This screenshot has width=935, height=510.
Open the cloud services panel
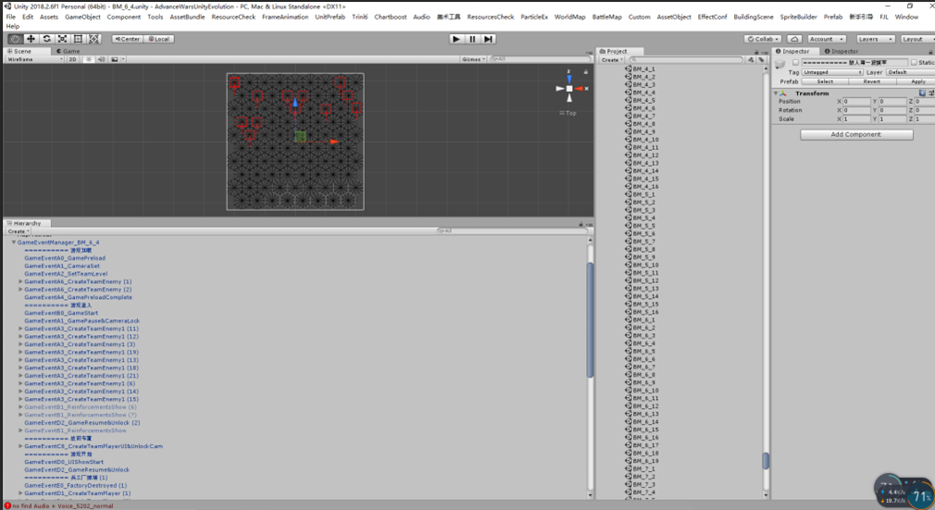pyautogui.click(x=795, y=39)
